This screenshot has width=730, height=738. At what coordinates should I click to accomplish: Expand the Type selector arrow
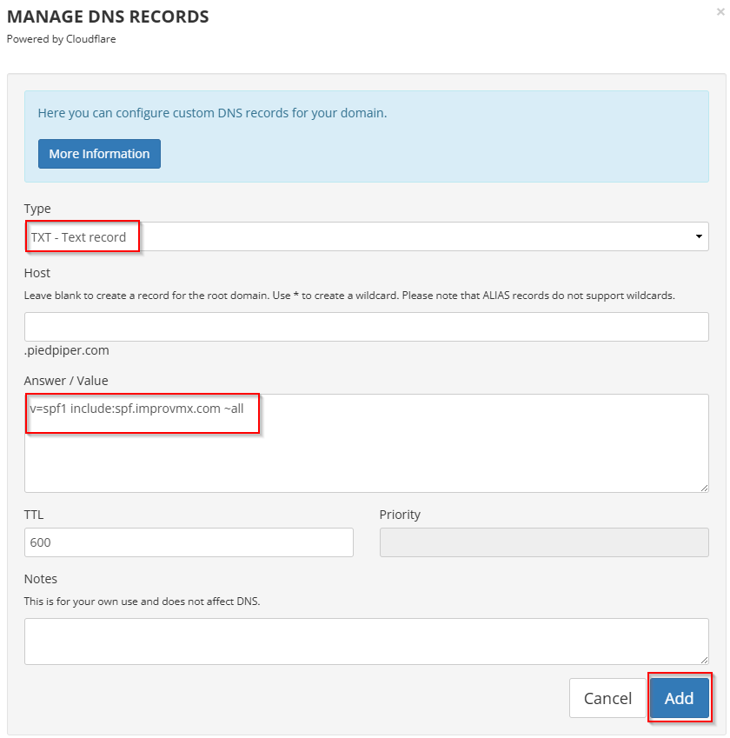tap(699, 236)
